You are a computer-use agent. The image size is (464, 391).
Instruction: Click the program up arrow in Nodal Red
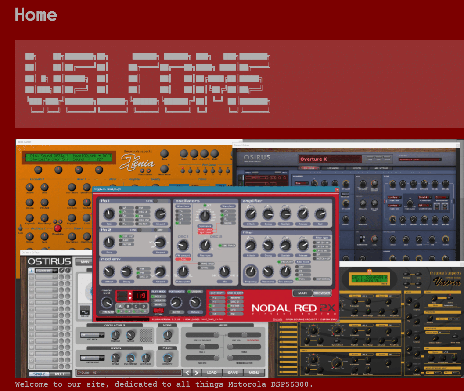pos(129,293)
